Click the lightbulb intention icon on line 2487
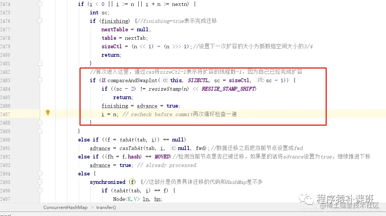Screen dimensions: 386x216 pos(47,112)
